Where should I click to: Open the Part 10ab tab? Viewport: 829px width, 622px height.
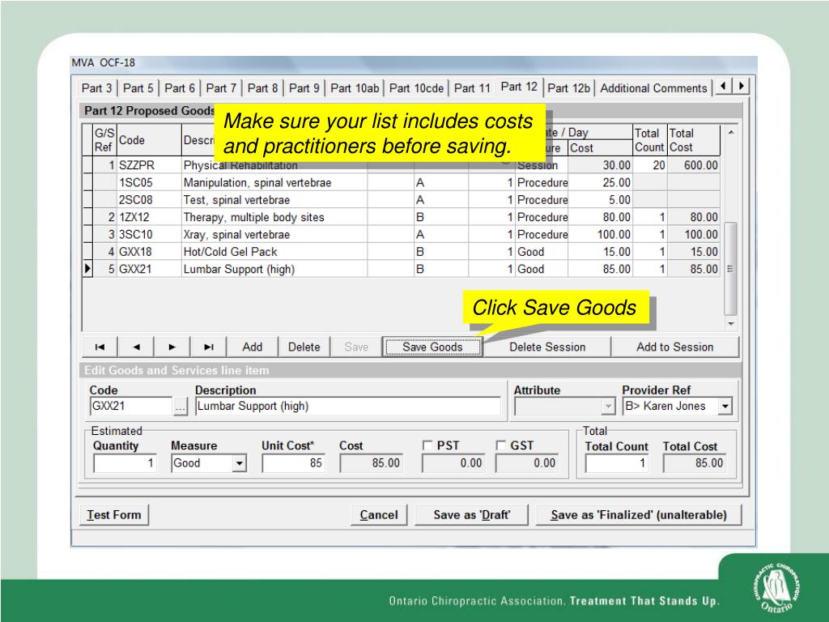pyautogui.click(x=355, y=88)
